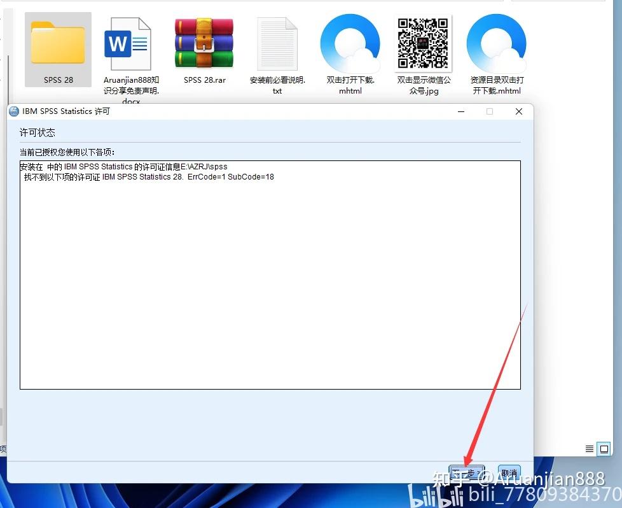Click the IBM SPSS Statistics 许可 title bar
This screenshot has width=622, height=508.
point(254,111)
